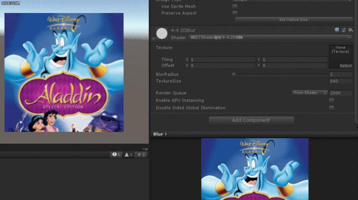Toggle Console info message filter
358x200 pixels.
[x=116, y=154]
